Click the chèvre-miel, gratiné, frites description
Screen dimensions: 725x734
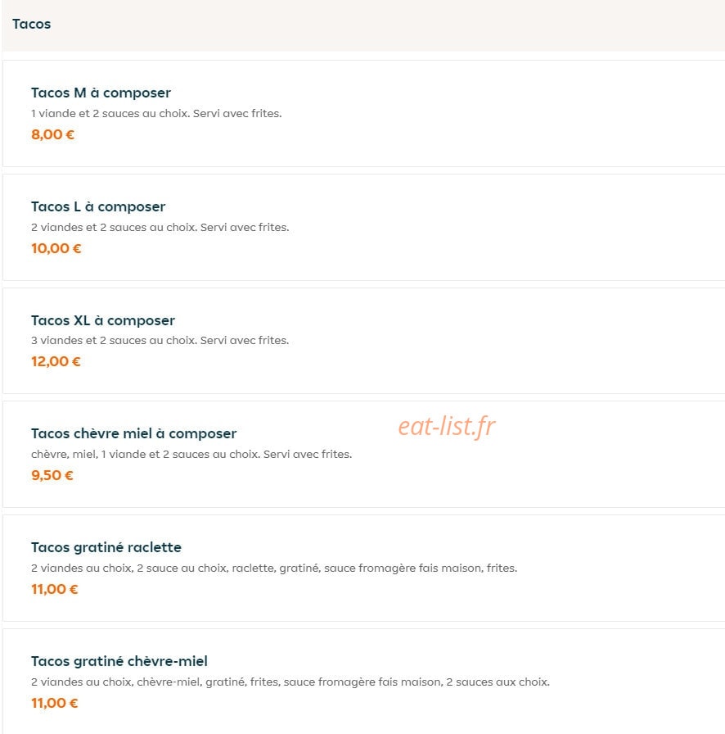[290, 682]
